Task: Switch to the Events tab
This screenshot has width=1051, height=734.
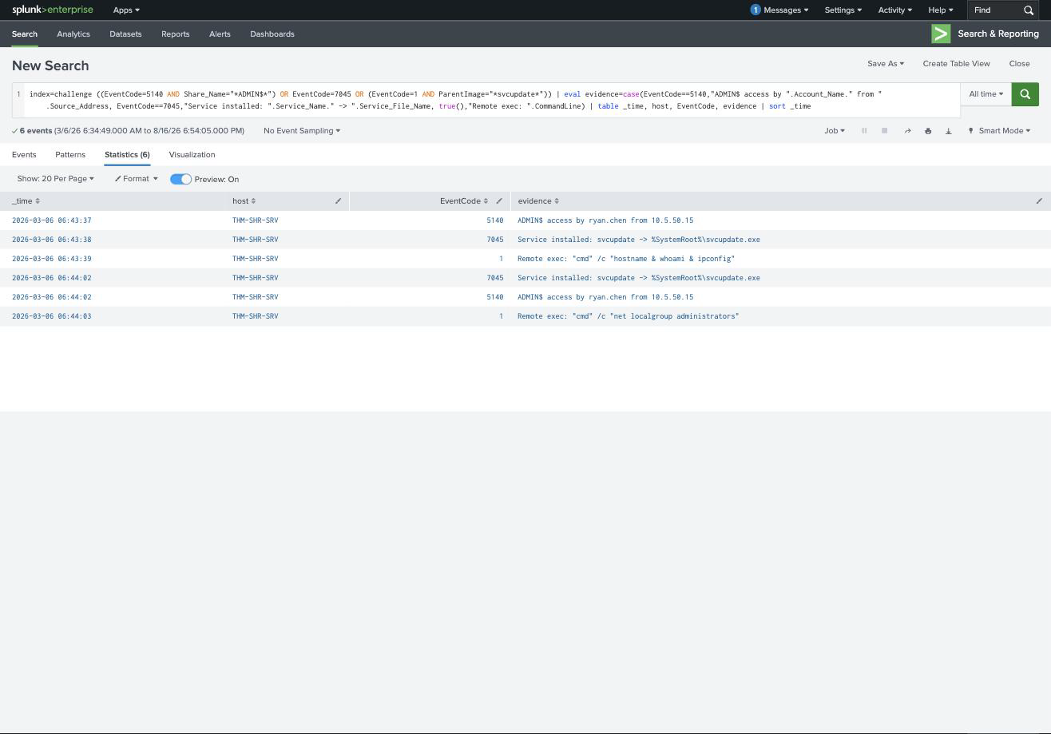Action: pos(24,155)
